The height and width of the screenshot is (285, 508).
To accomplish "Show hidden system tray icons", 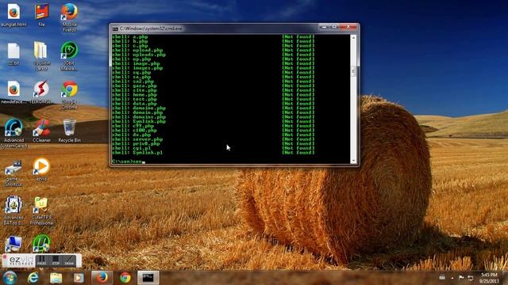I will 452,278.
